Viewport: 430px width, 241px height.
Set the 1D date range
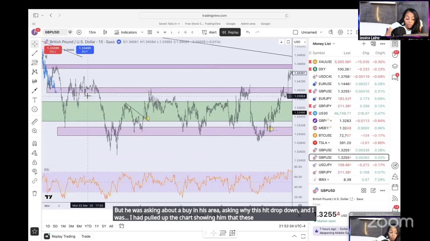(x=48, y=226)
